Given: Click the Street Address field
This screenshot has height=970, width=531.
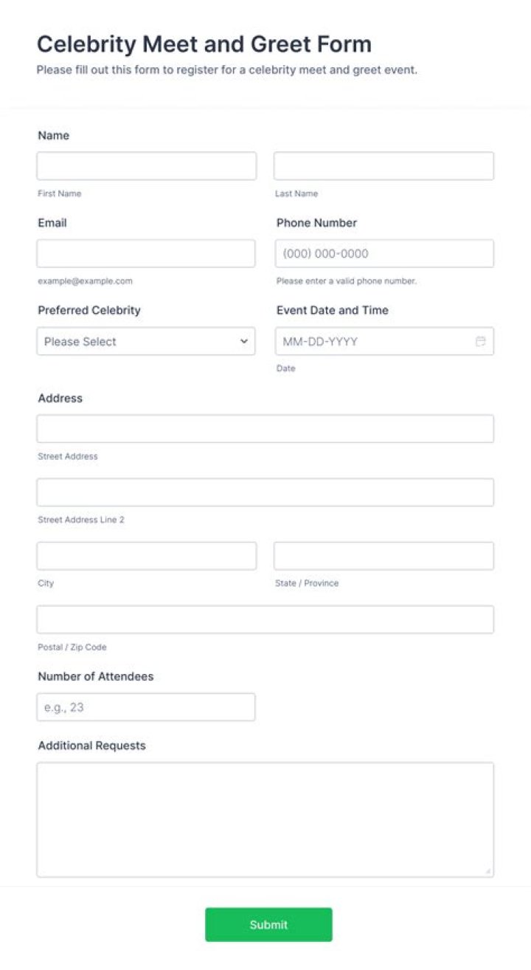Looking at the screenshot, I should [265, 428].
